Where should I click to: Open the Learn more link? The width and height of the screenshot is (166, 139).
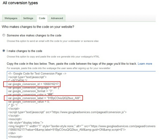tap(145, 64)
